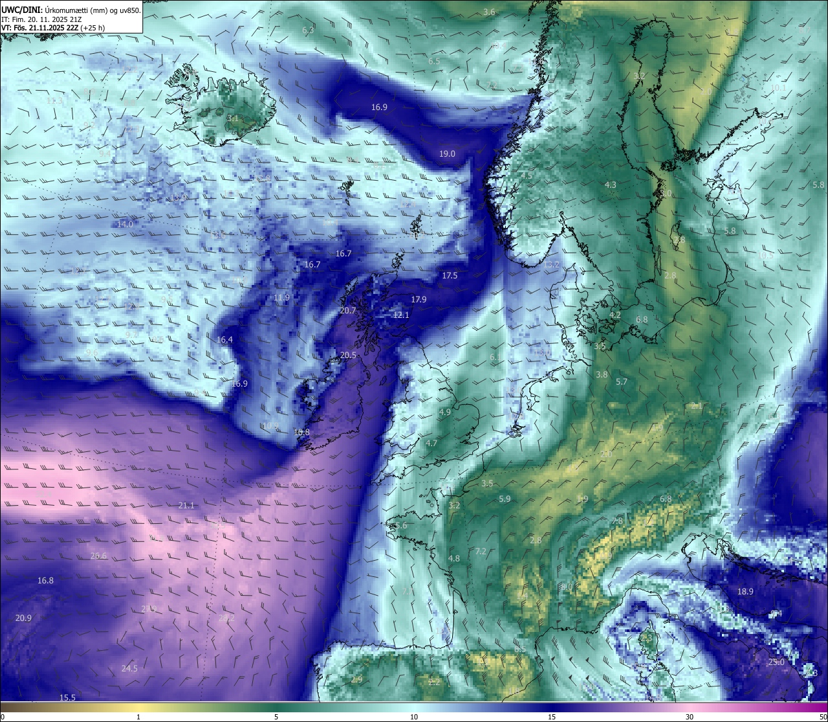The width and height of the screenshot is (828, 722).
Task: Click the pink colorbar segment above 30
Action: (690, 707)
